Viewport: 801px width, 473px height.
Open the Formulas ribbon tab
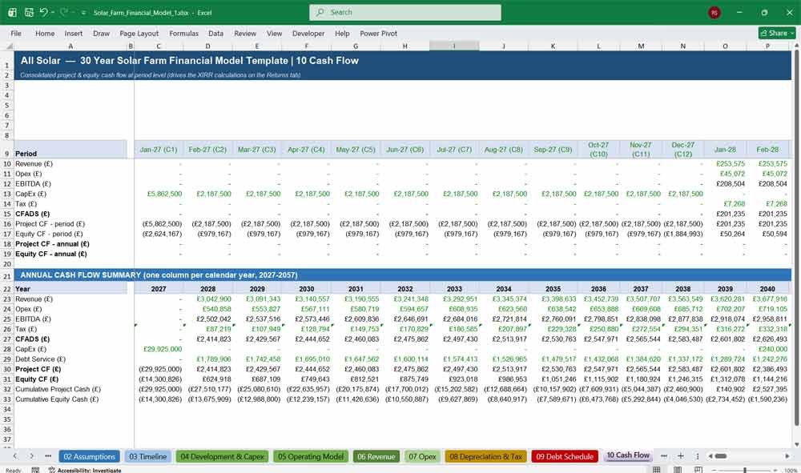(183, 33)
